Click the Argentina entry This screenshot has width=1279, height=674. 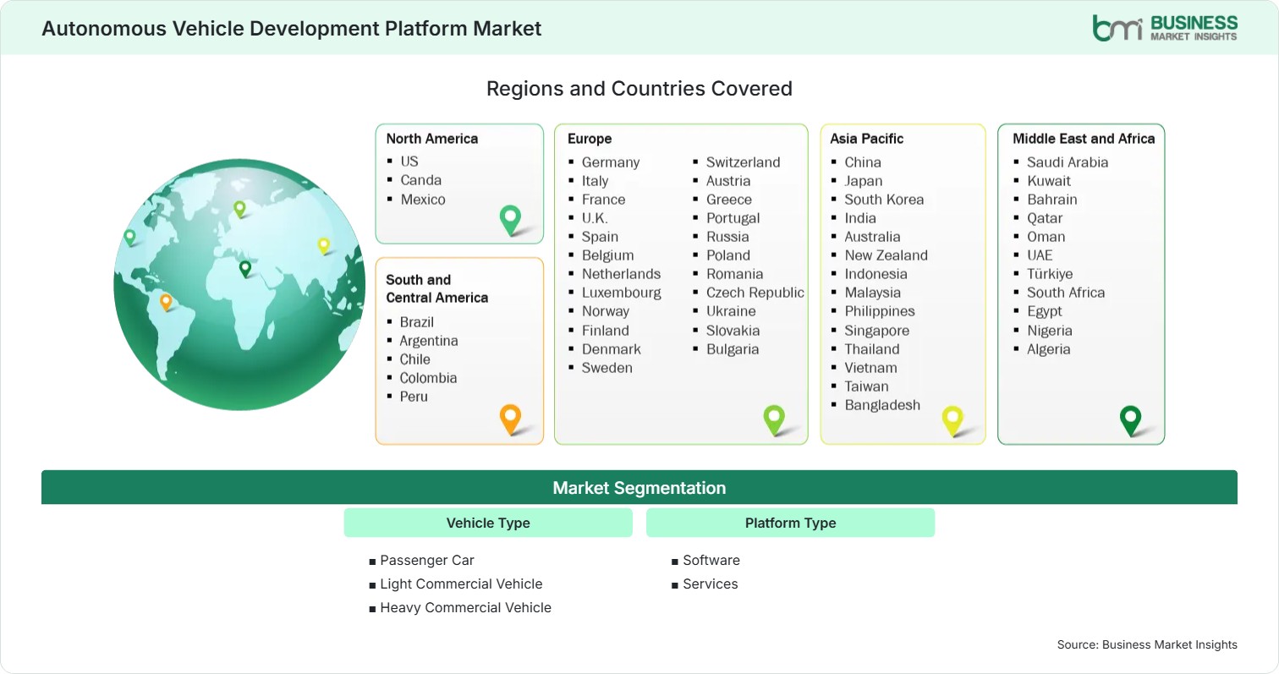tap(429, 341)
